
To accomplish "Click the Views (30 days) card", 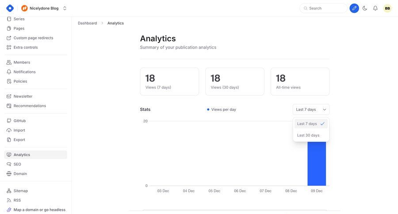I will pyautogui.click(x=235, y=81).
